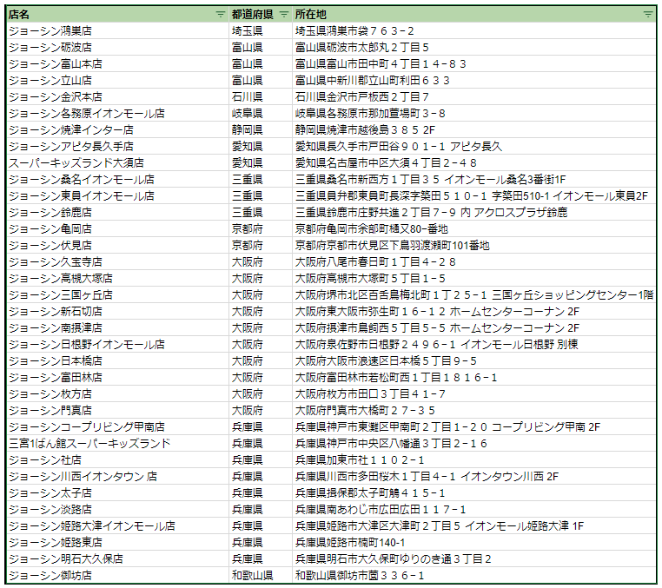Click the 和歌山県 prefecture cell
Image resolution: width=662 pixels, height=588 pixels.
[261, 575]
